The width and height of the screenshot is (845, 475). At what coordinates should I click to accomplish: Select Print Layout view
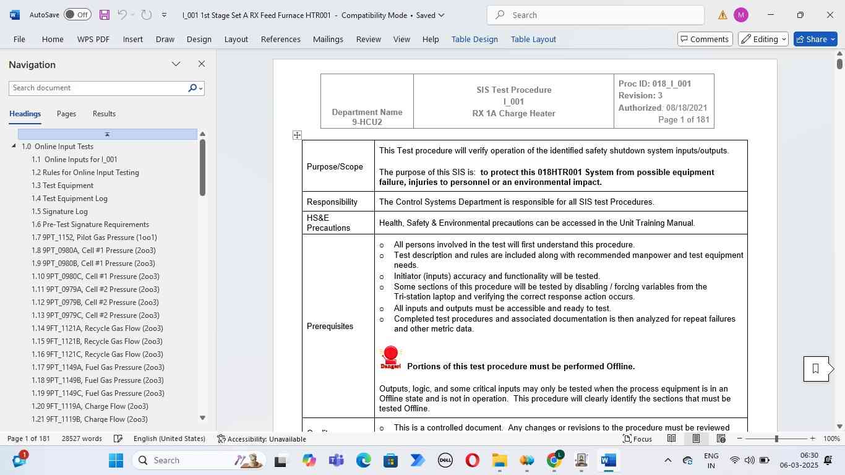click(696, 439)
